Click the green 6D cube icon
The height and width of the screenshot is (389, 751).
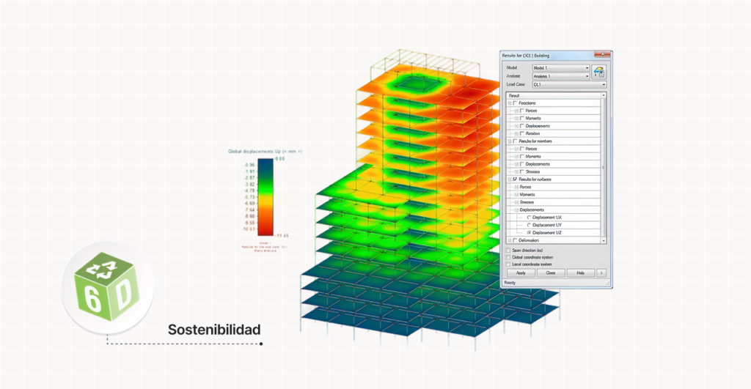pos(107,291)
